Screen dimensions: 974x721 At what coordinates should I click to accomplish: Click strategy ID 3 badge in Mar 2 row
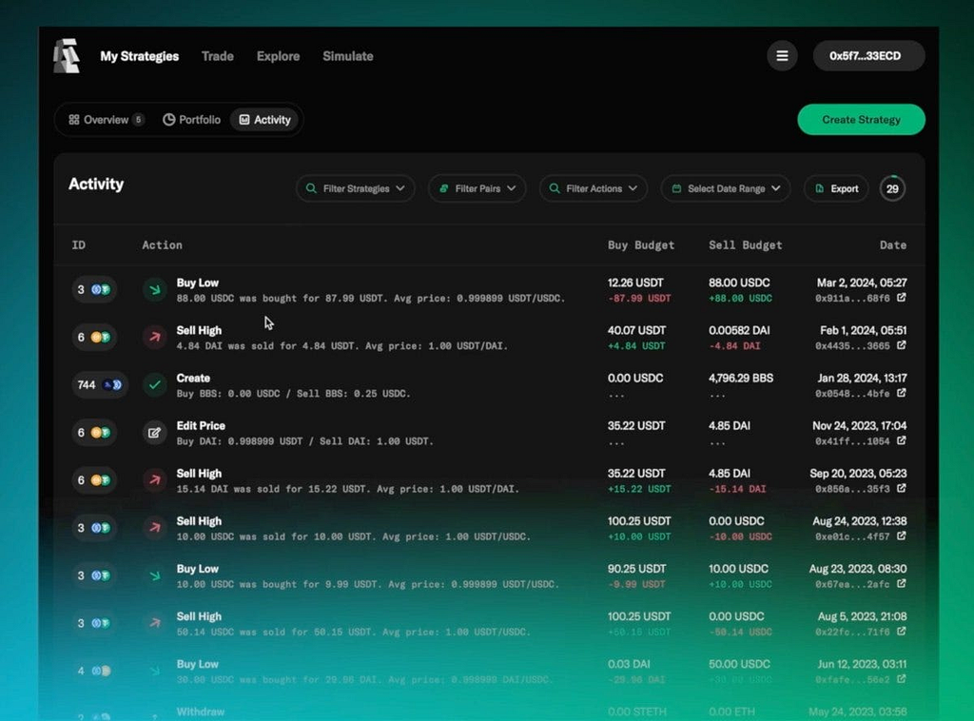(x=94, y=289)
